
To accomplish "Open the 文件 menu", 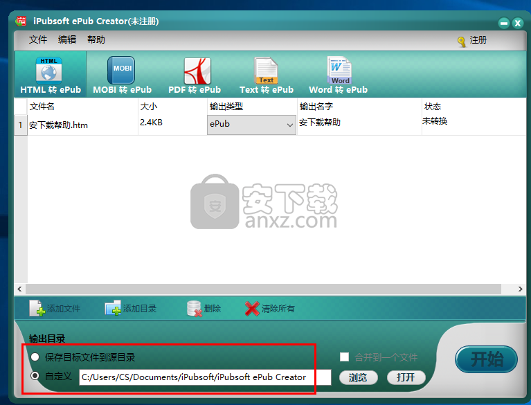I will (38, 39).
